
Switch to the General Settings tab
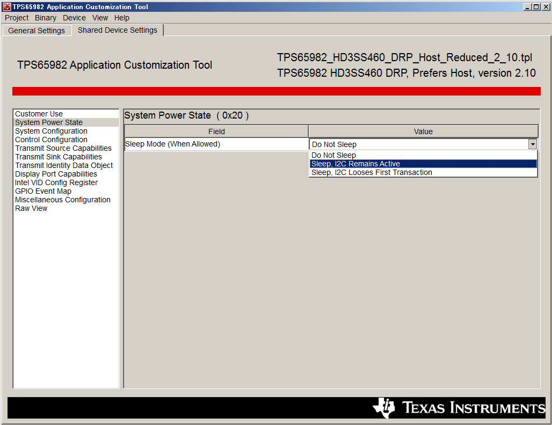[x=37, y=31]
